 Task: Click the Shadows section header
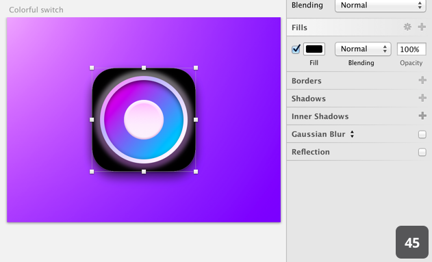(309, 99)
